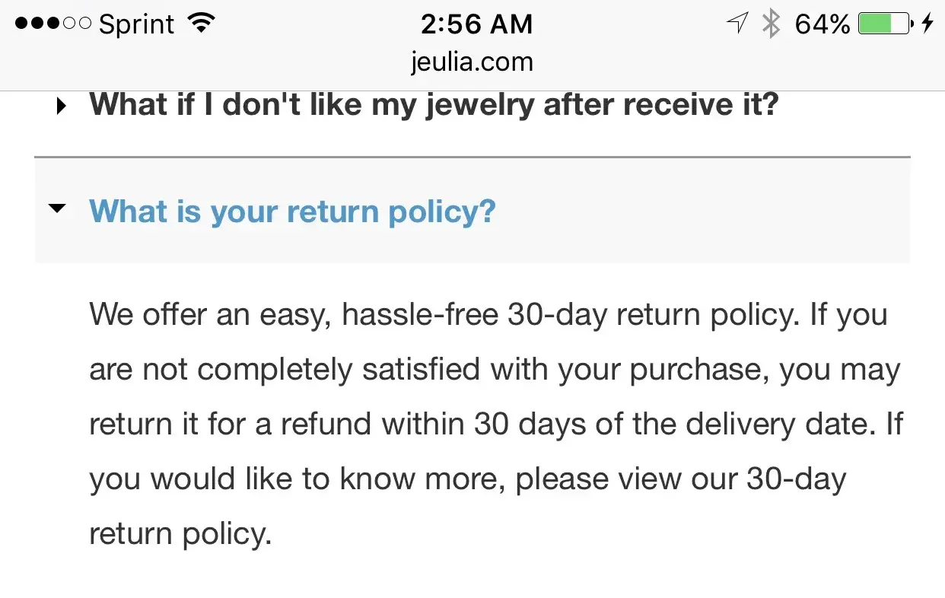Collapse arrow beside "What is your return policy?"
The image size is (945, 598).
tap(57, 208)
